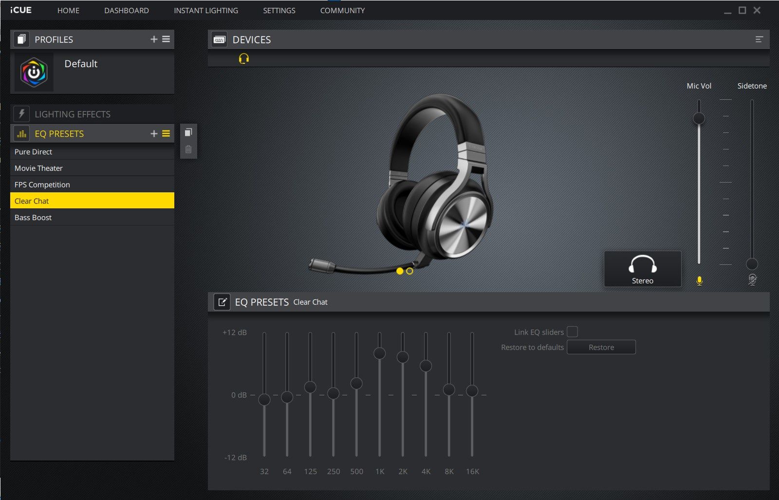Select the Pure Direct preset
The width and height of the screenshot is (779, 500).
pos(92,152)
